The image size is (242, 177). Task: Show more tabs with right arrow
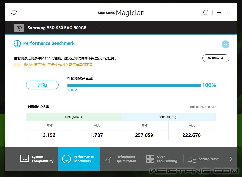[231, 159]
